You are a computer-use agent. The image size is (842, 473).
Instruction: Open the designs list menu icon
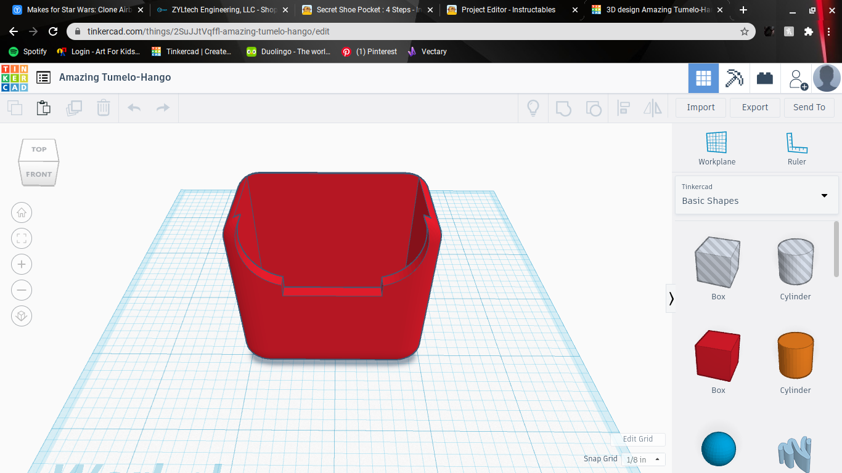pyautogui.click(x=43, y=78)
